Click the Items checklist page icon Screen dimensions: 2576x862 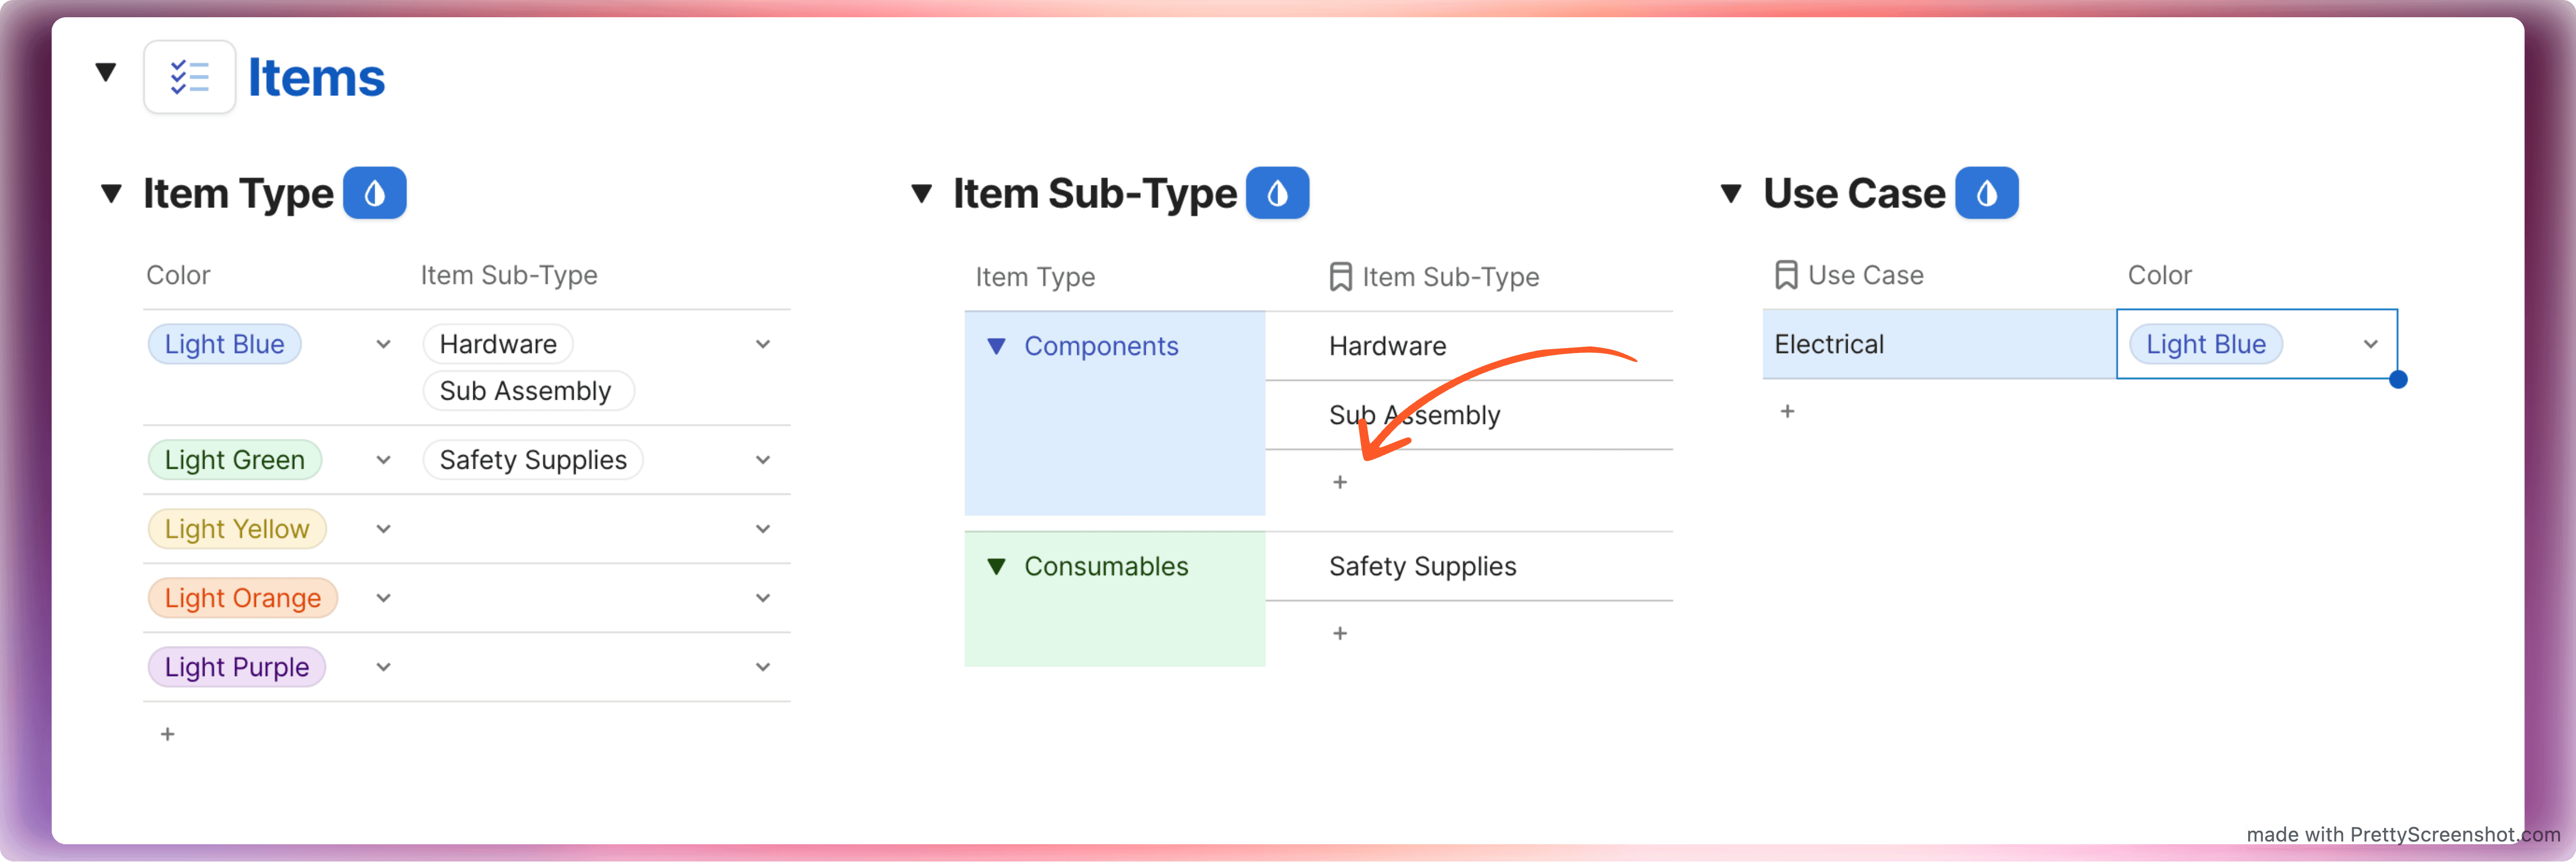click(189, 77)
